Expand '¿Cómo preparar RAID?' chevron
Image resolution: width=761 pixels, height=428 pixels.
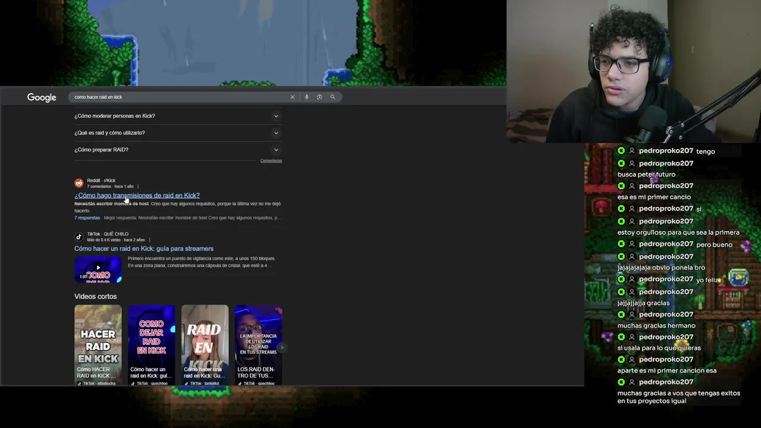(276, 150)
